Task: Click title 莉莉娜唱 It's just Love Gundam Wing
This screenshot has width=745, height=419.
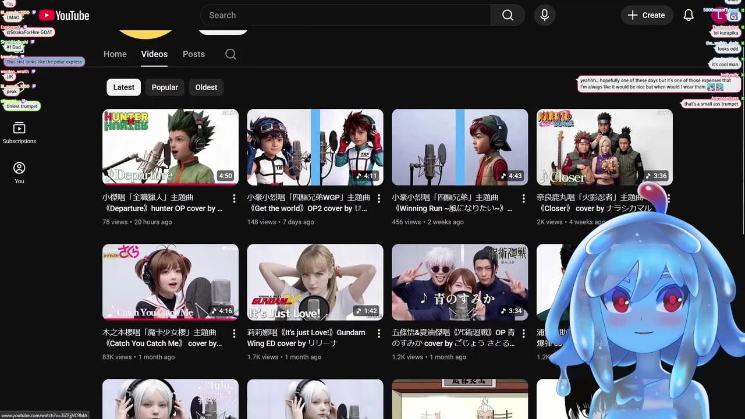Action: [x=306, y=338]
